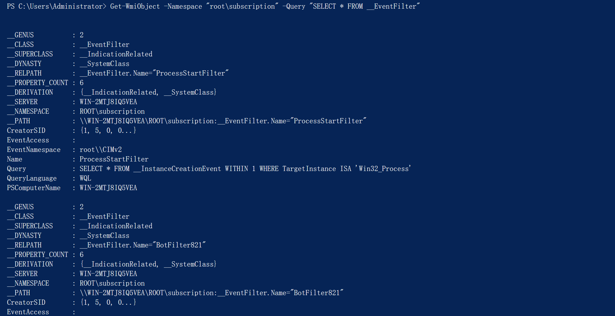Click the QueryLanguage value WQL
Image resolution: width=615 pixels, height=316 pixels.
pyautogui.click(x=85, y=178)
